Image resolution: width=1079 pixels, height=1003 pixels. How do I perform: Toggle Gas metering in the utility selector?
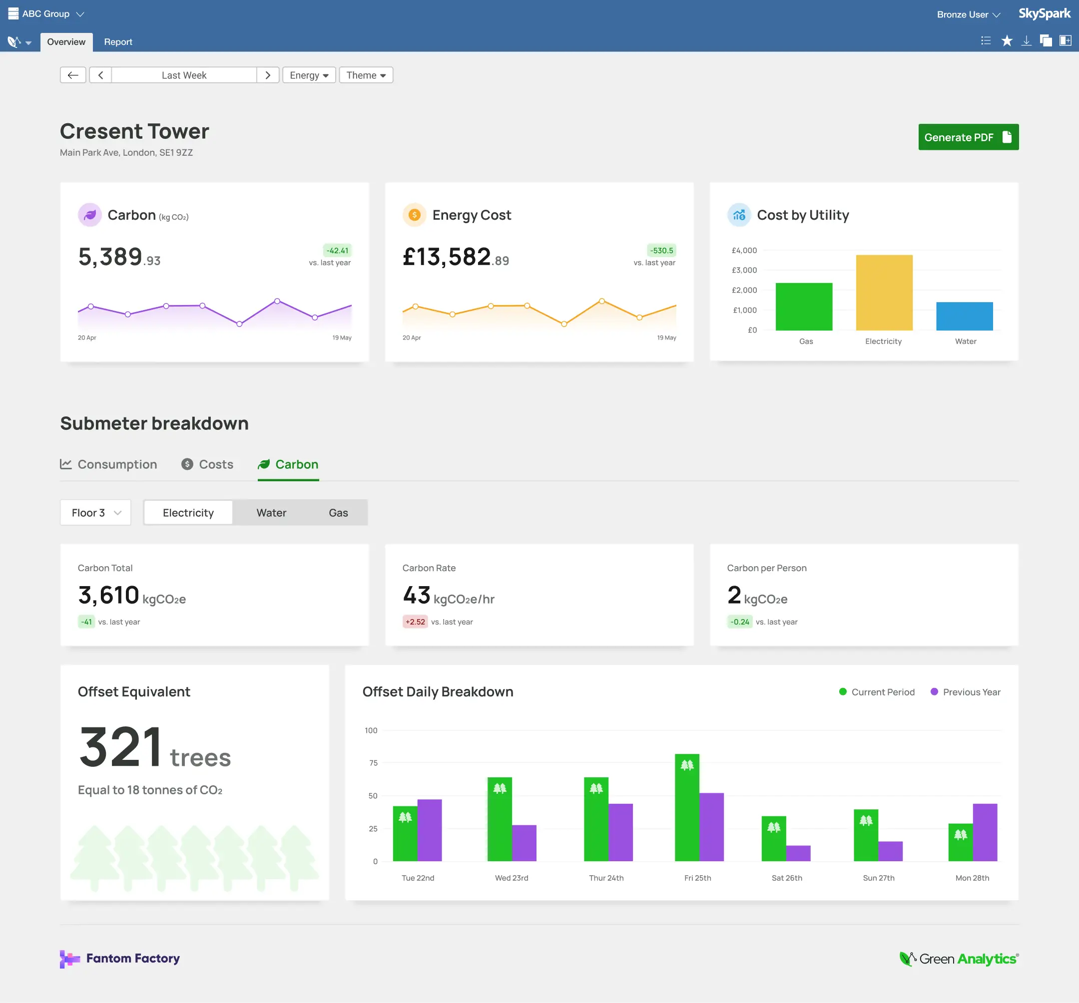(x=338, y=512)
